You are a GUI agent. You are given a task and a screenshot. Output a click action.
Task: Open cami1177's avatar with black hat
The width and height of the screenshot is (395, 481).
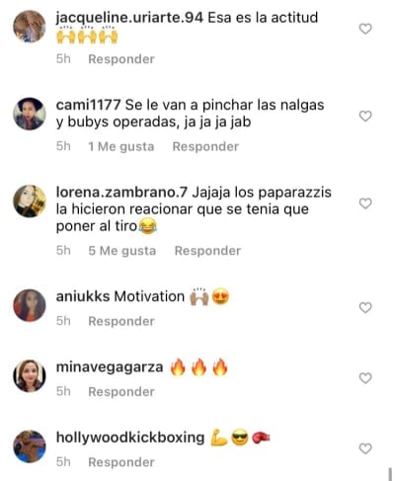coord(30,114)
